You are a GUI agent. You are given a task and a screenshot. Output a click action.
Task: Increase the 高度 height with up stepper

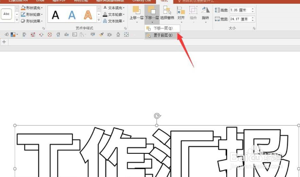(x=253, y=9)
